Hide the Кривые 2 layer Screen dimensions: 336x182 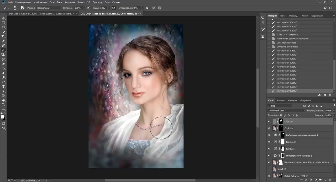[x=269, y=142]
